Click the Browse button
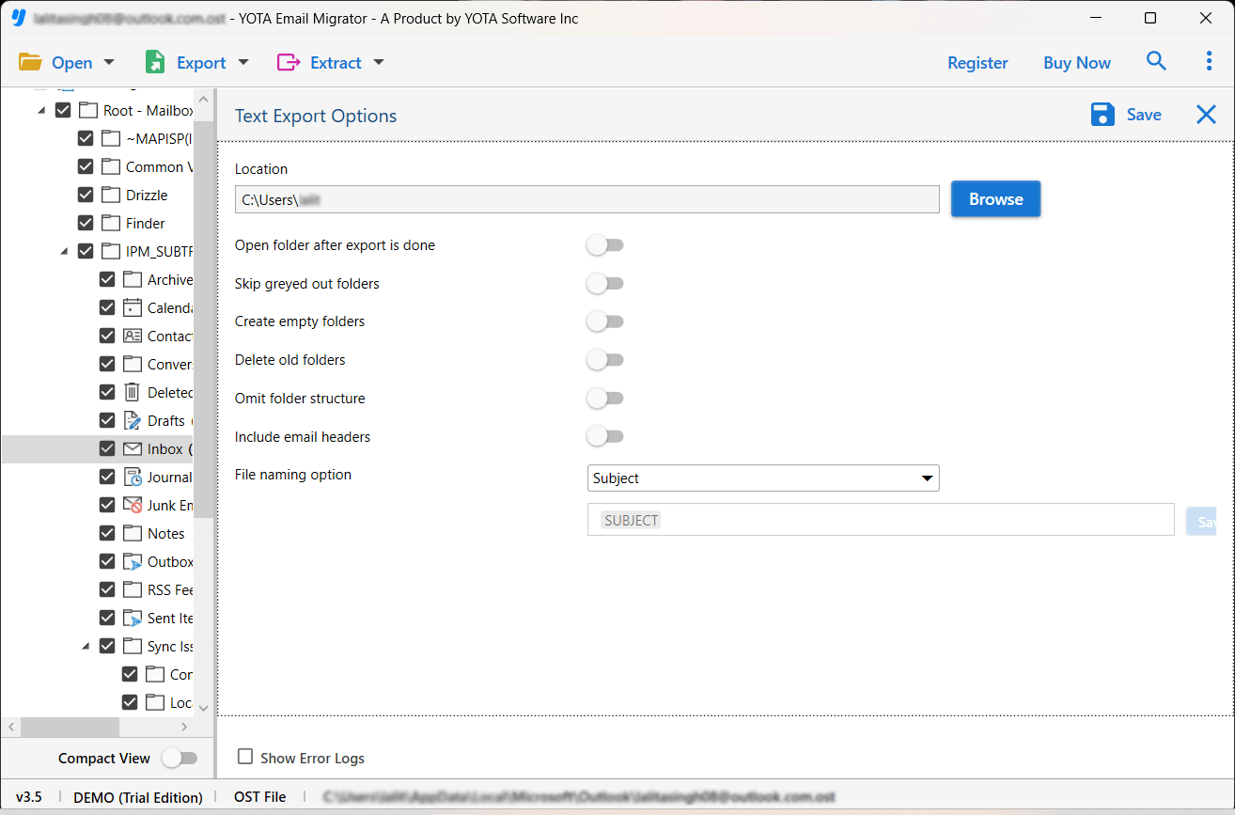Image resolution: width=1235 pixels, height=815 pixels. [995, 198]
